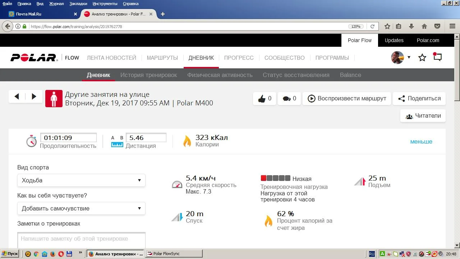Click the Читатели button
This screenshot has width=460, height=259.
423,116
